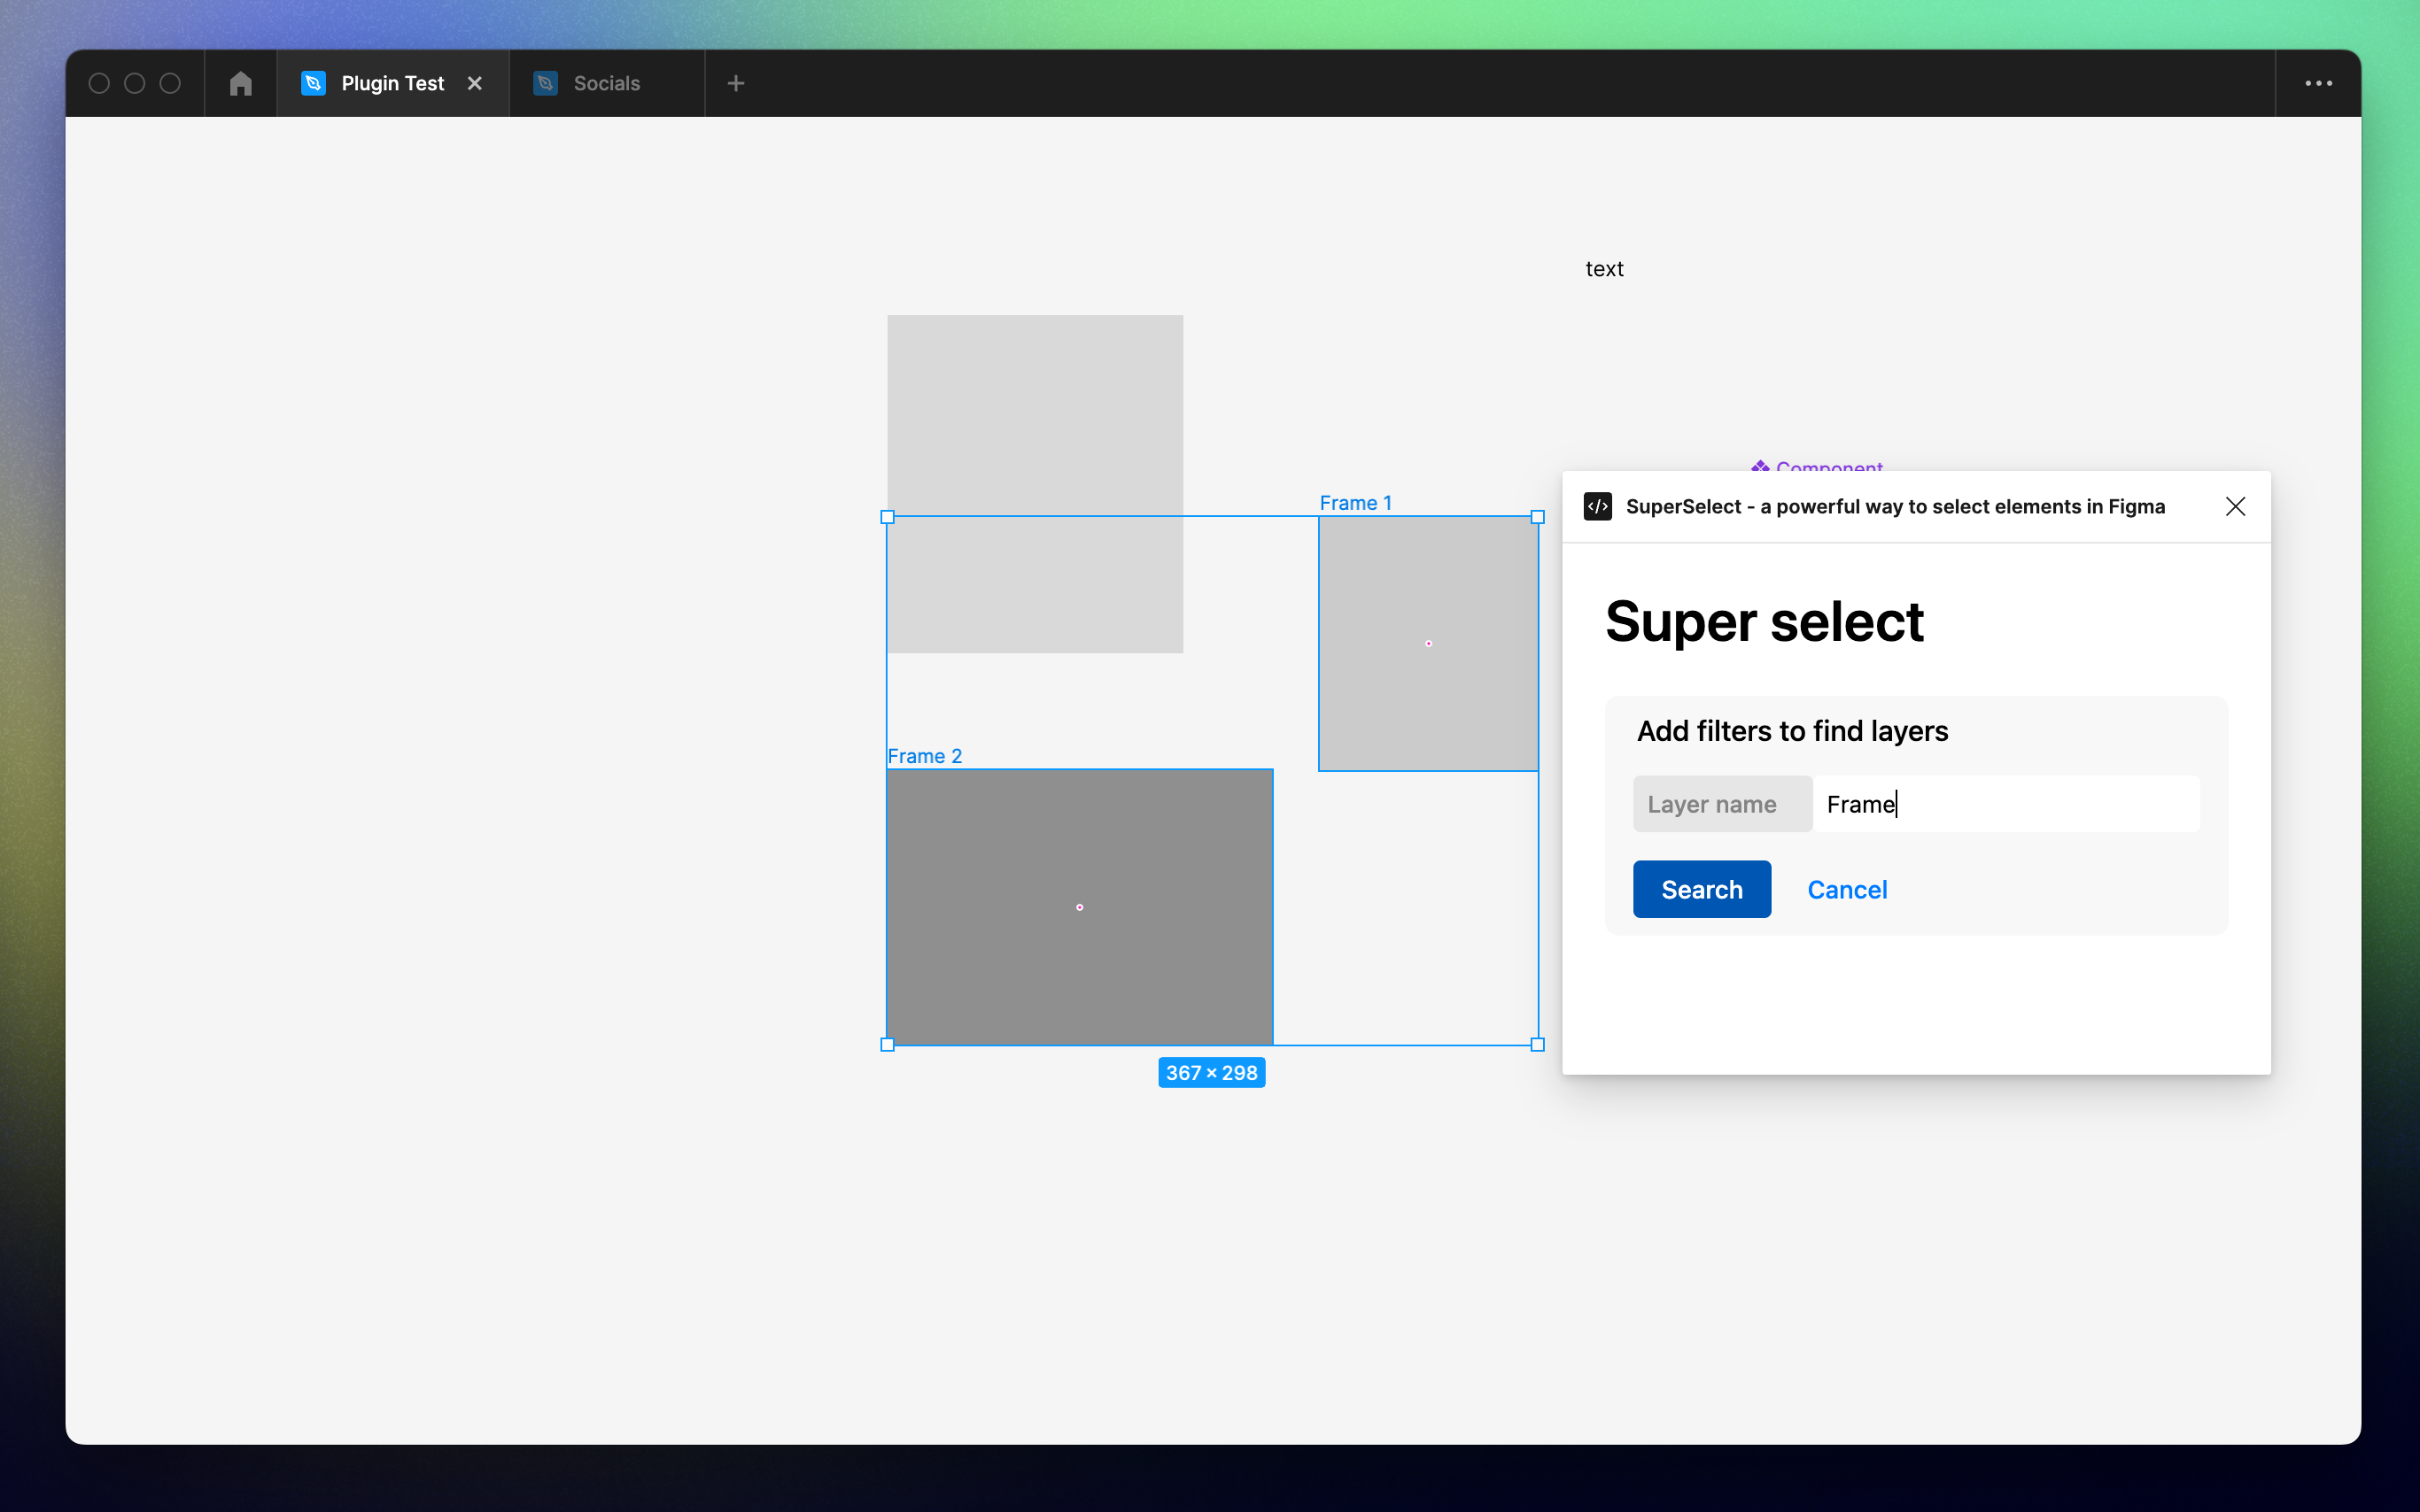Open the three-dot overflow menu
The image size is (2420, 1512).
2318,83
